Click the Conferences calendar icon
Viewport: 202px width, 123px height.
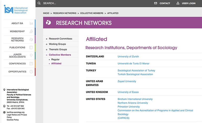click(x=31, y=64)
